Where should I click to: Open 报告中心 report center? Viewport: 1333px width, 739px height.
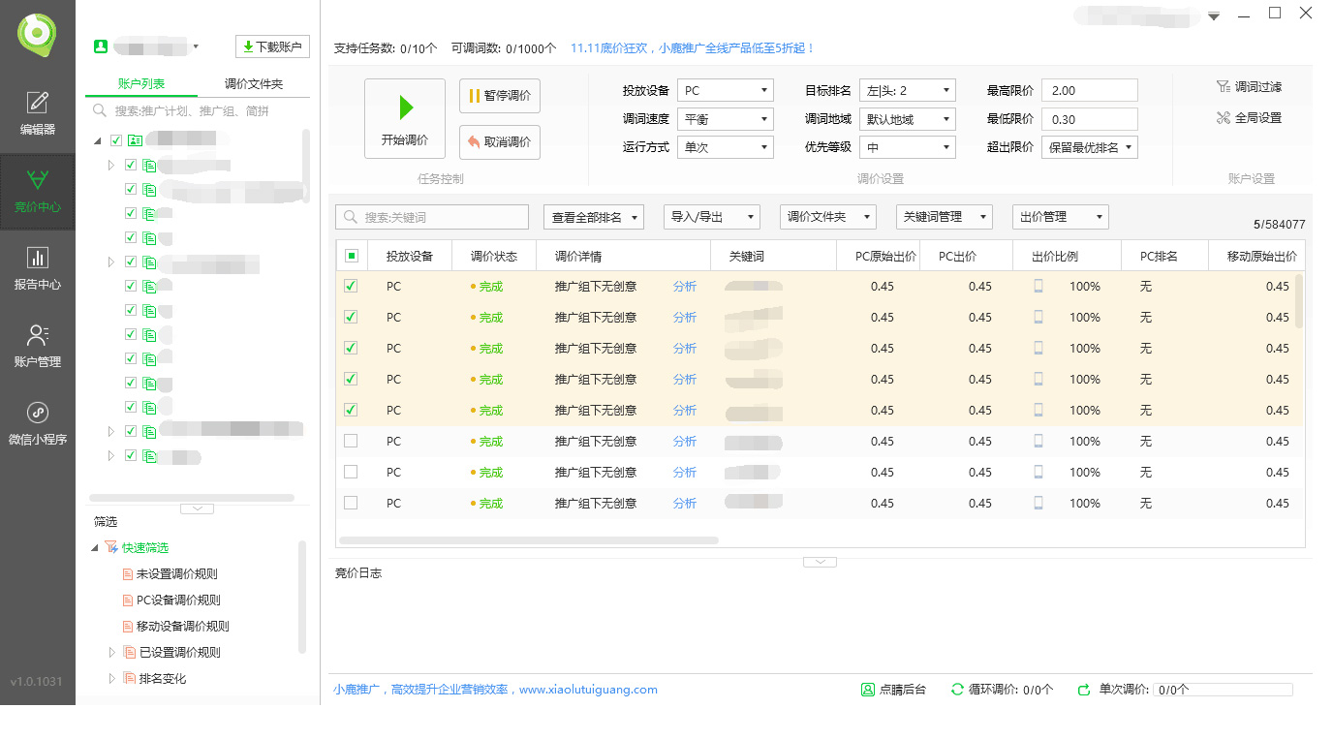(37, 268)
